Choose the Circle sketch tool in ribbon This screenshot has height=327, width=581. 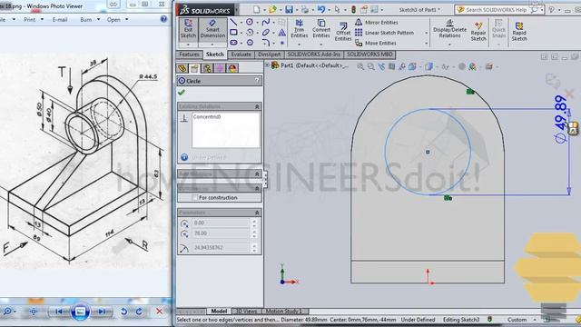[x=250, y=22]
